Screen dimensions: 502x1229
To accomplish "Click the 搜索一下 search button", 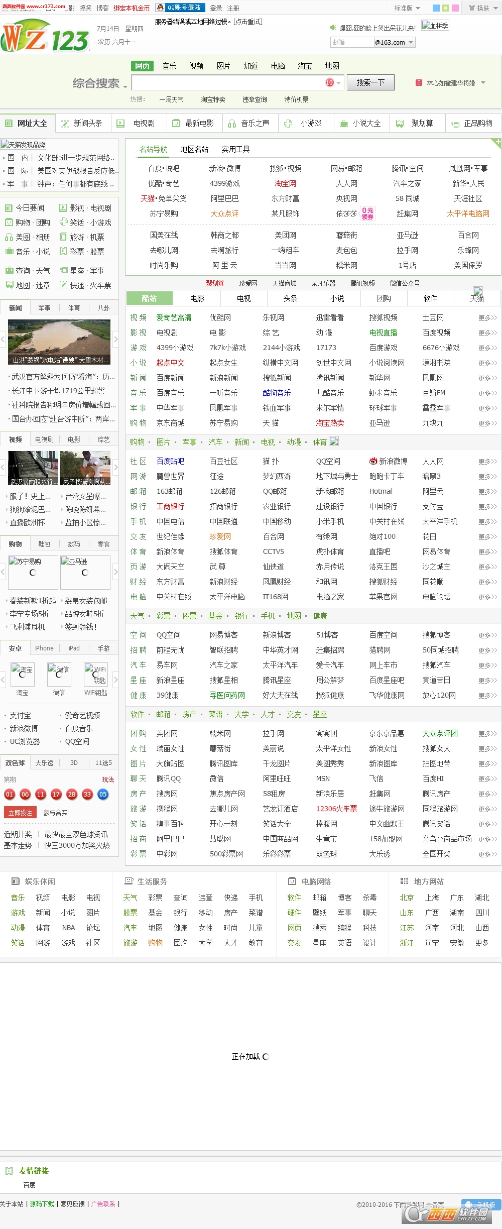I will [x=370, y=82].
